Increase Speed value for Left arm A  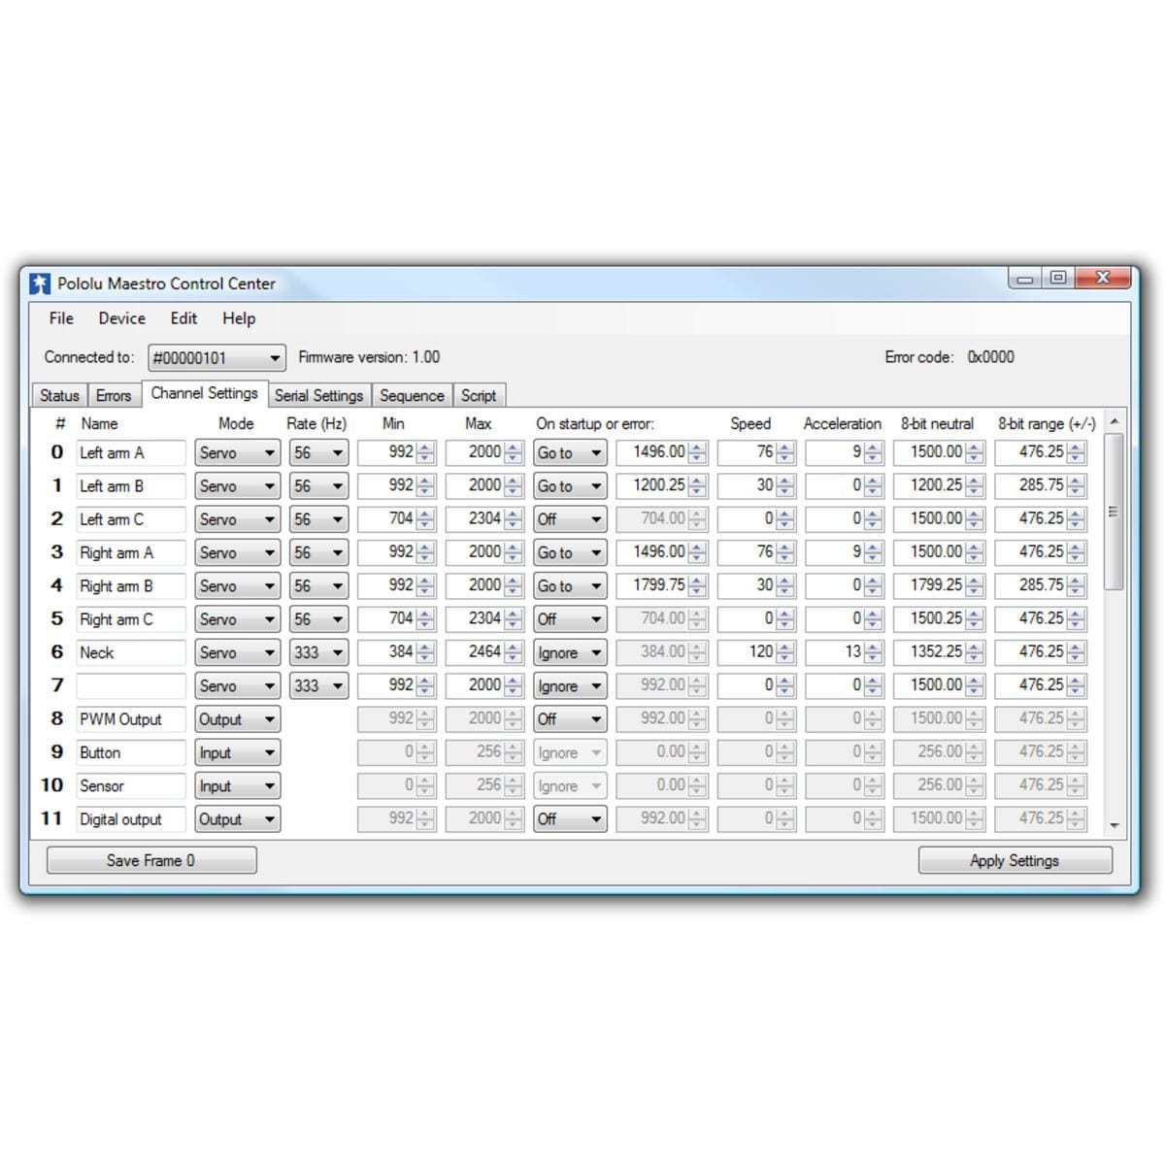785,448
